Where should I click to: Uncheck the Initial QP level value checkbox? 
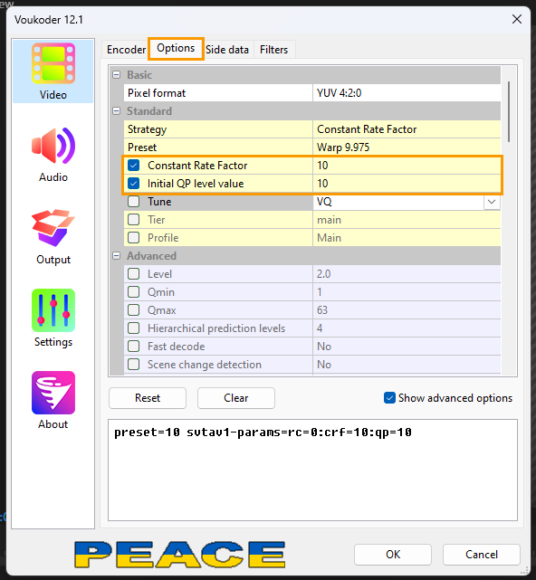coord(134,184)
